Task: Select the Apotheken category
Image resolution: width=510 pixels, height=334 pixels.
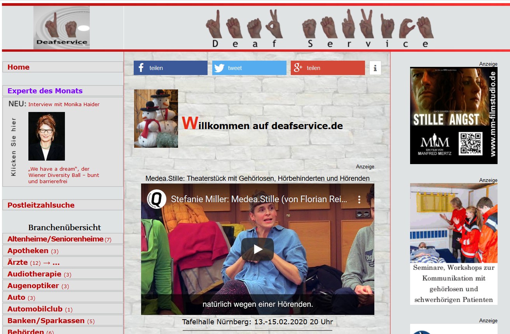Action: coord(28,251)
